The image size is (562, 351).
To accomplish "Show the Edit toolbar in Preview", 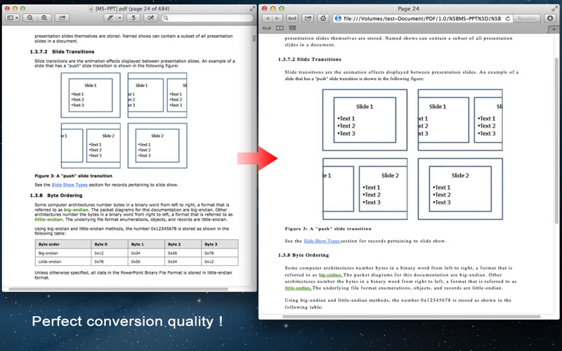I will (x=151, y=18).
